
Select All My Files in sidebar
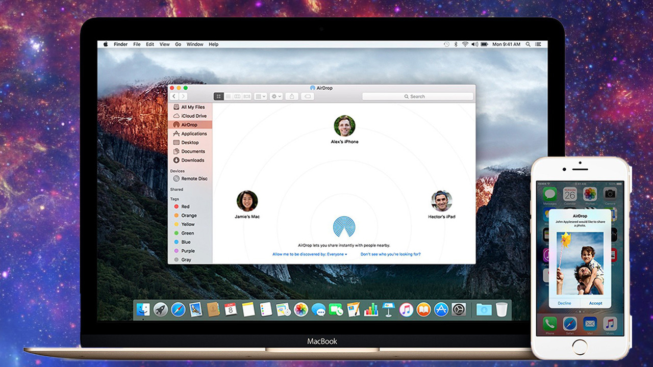[x=190, y=107]
